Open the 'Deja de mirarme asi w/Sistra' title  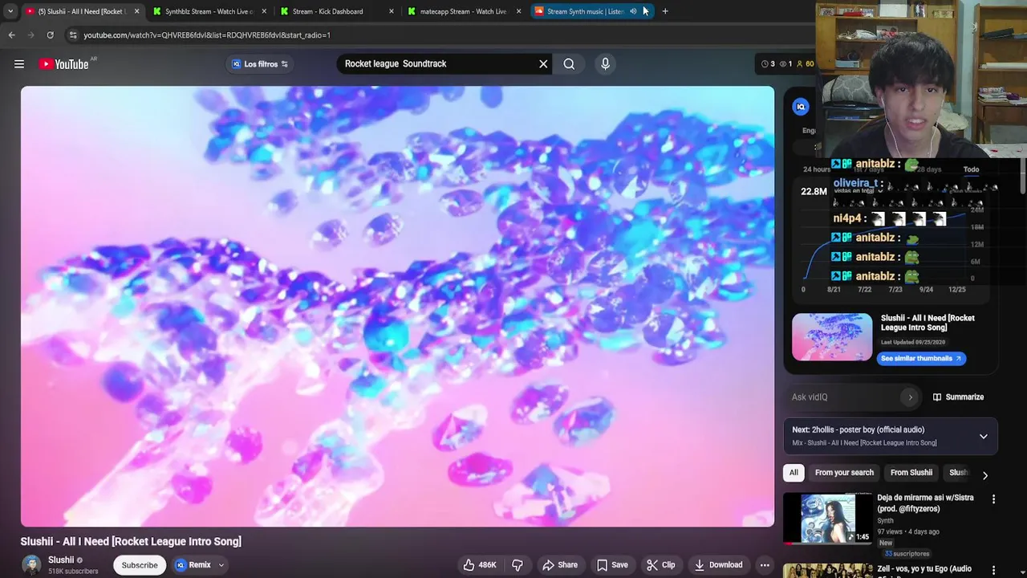(x=925, y=503)
